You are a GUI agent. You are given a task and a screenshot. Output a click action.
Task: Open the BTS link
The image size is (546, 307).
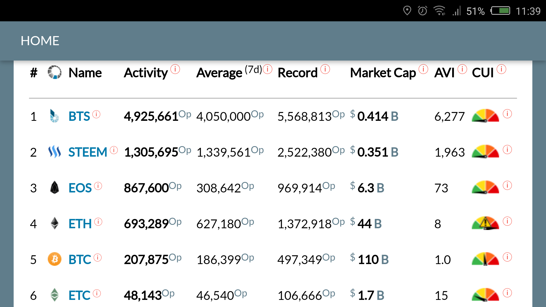79,117
